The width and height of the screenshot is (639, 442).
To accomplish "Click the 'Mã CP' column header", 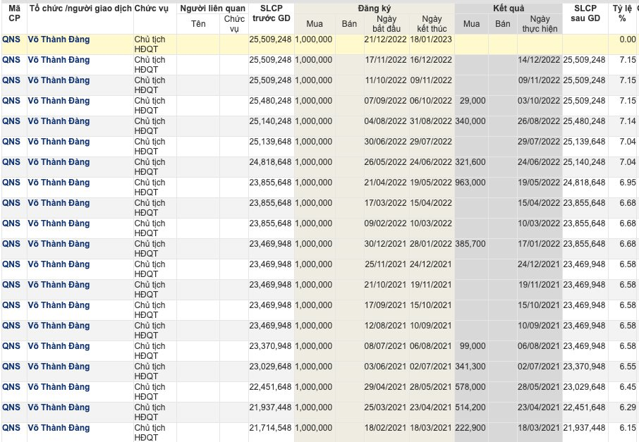I will pyautogui.click(x=13, y=13).
